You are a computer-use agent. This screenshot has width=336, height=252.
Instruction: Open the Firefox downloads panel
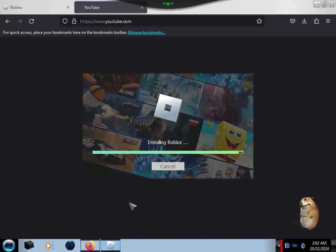click(304, 21)
